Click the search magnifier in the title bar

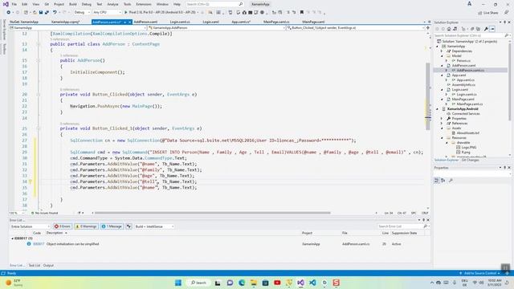(241, 4)
